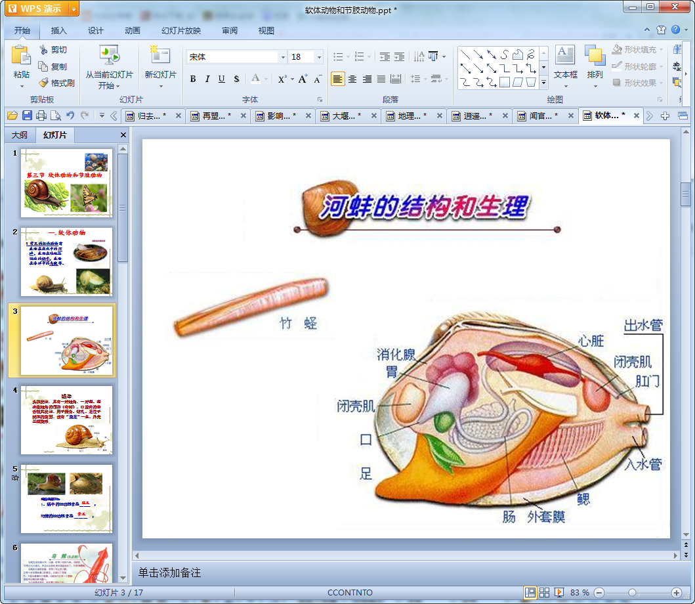Increase indent icon in paragraph group
The width and height of the screenshot is (695, 604).
click(x=400, y=56)
